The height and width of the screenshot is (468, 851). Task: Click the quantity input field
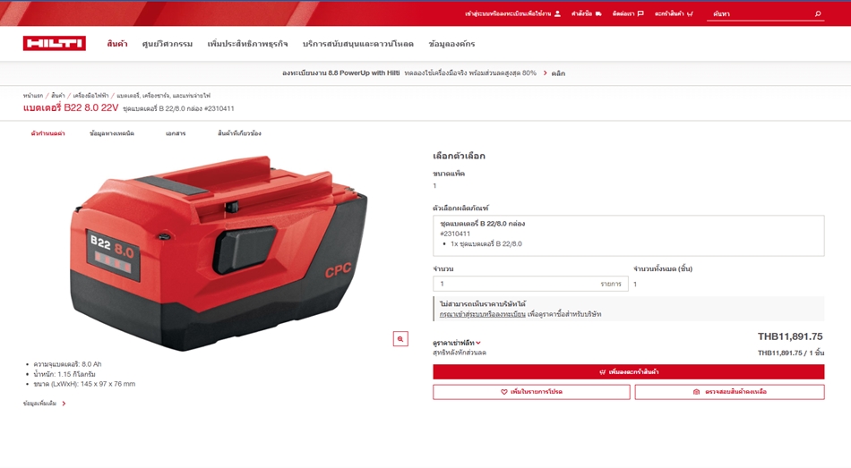pos(530,284)
